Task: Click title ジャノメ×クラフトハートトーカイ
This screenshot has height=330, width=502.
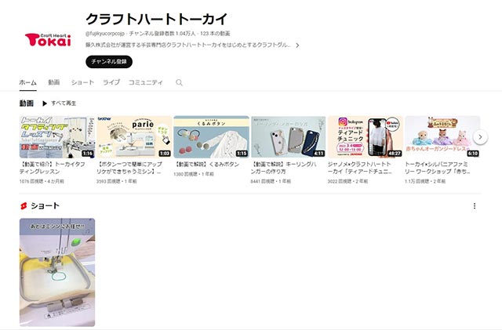Action: pyautogui.click(x=360, y=168)
